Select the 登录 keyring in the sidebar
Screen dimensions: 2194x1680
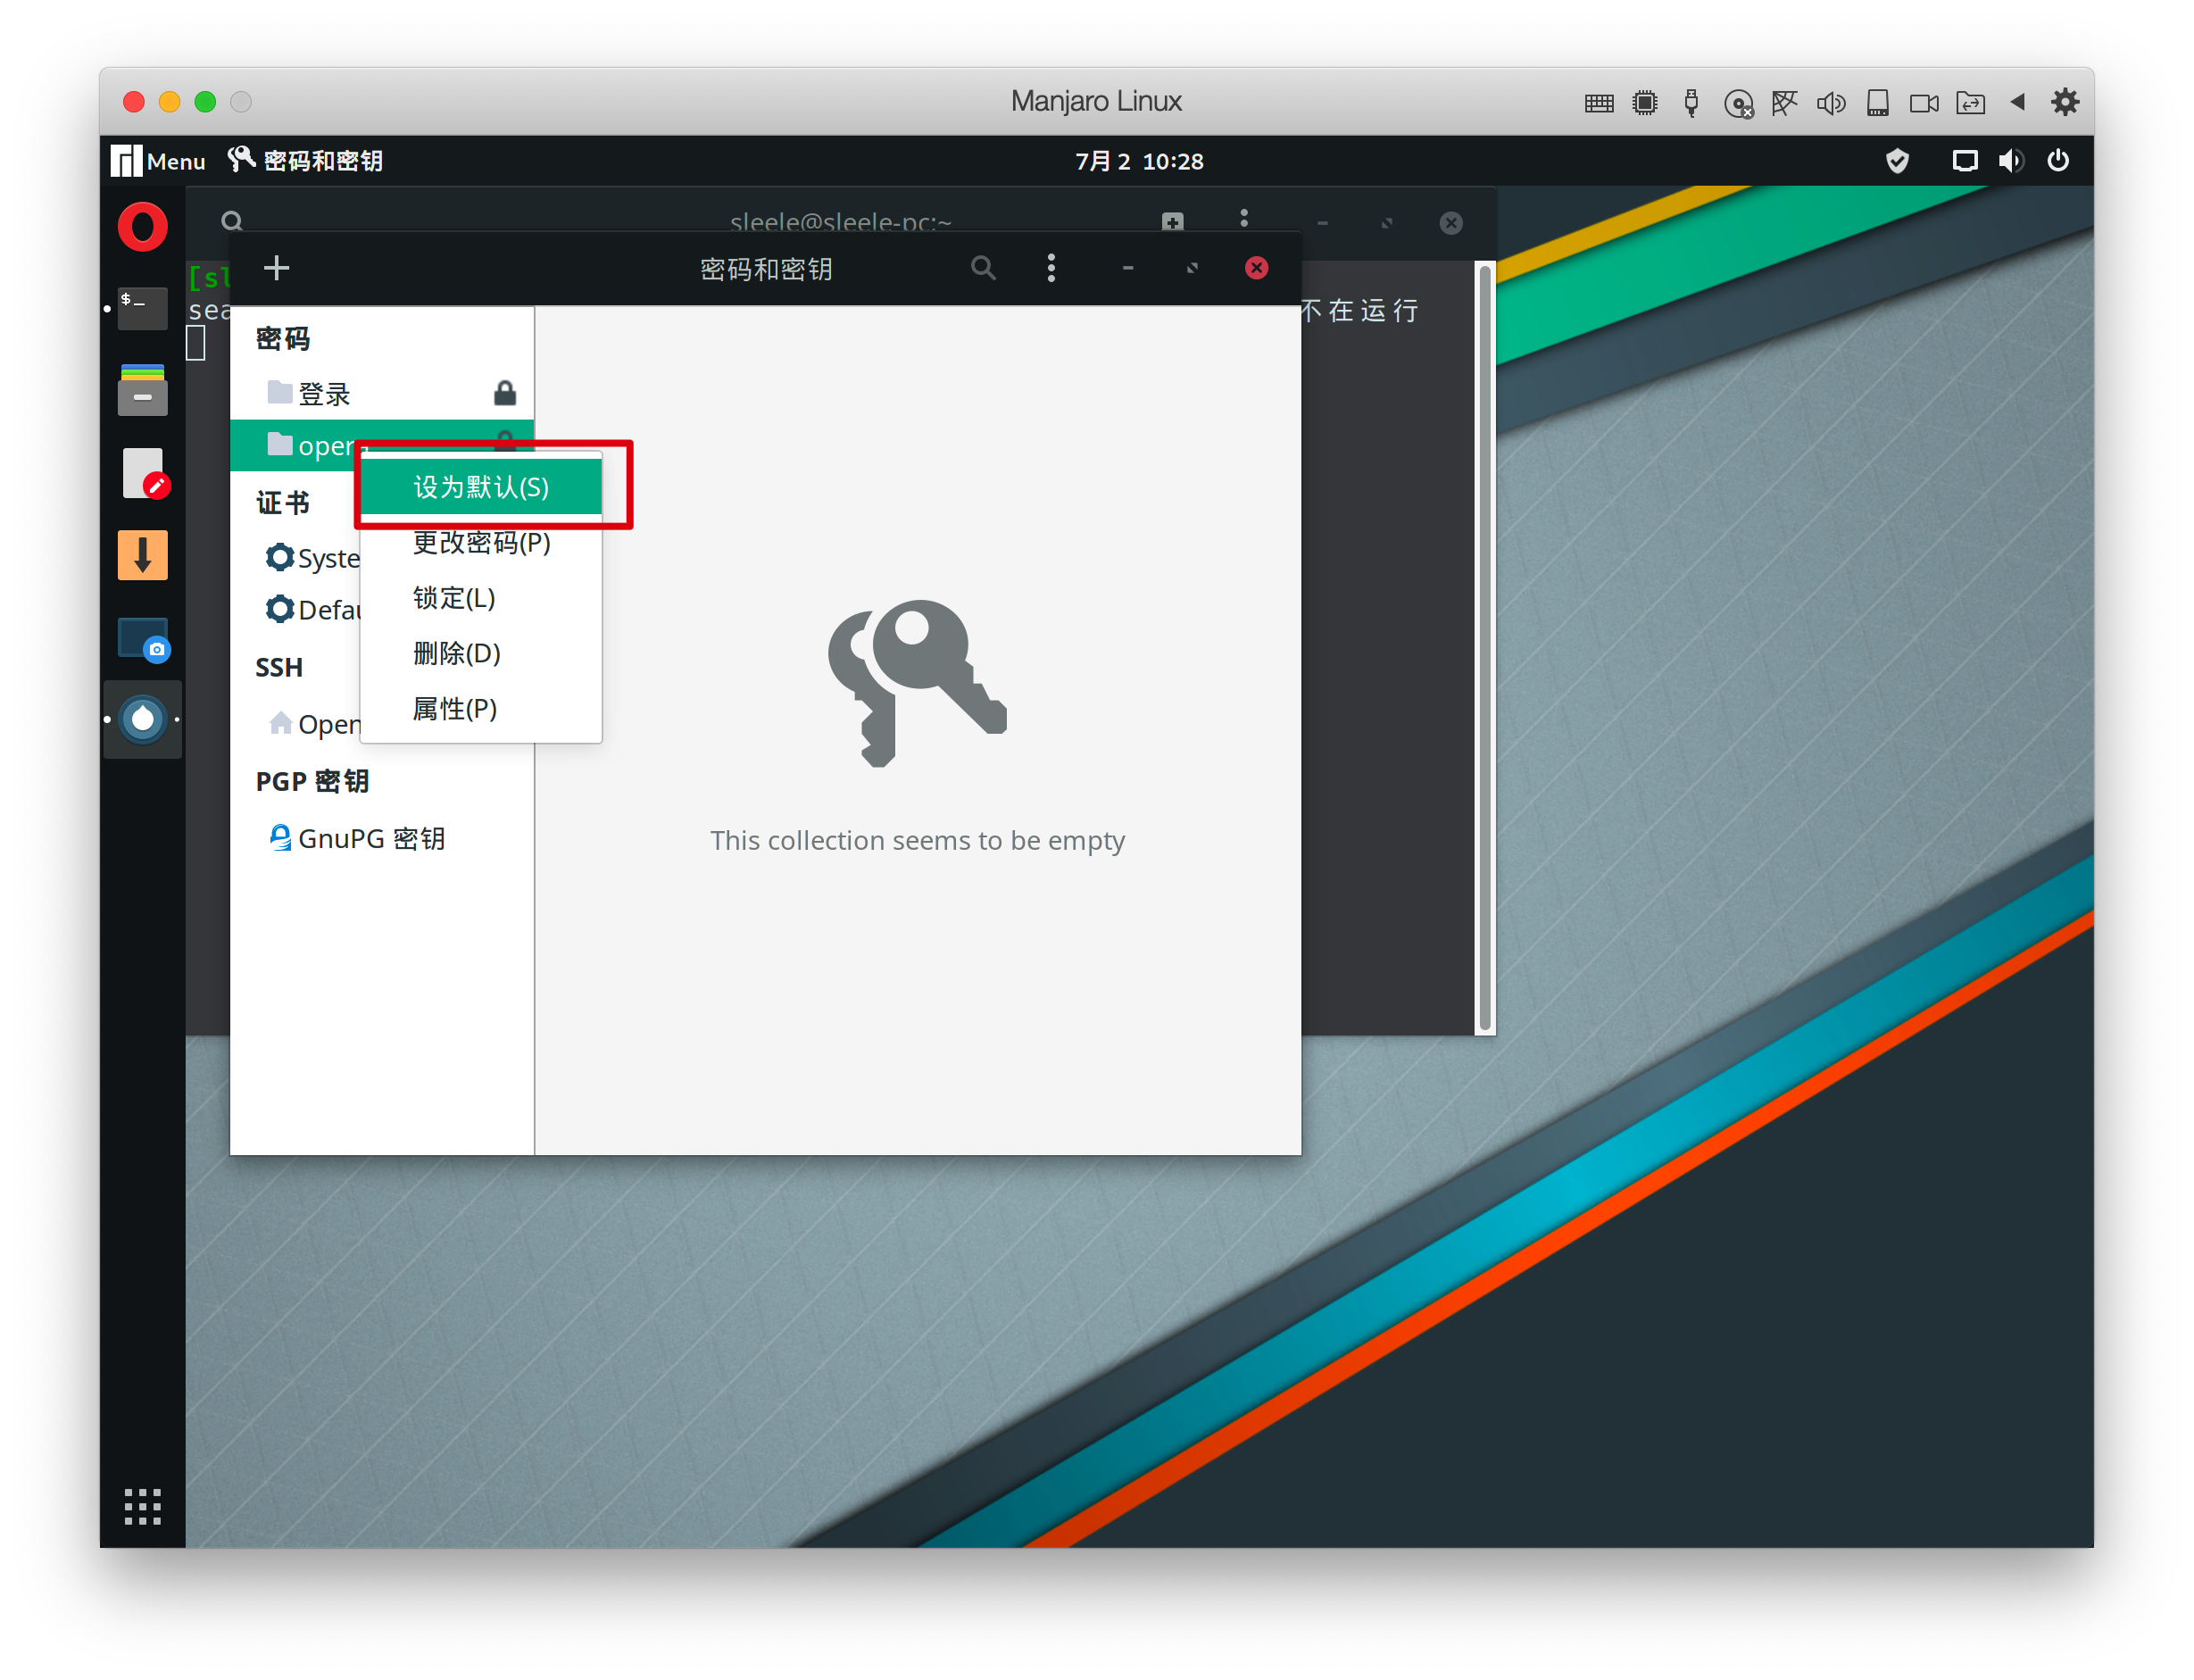pyautogui.click(x=382, y=393)
